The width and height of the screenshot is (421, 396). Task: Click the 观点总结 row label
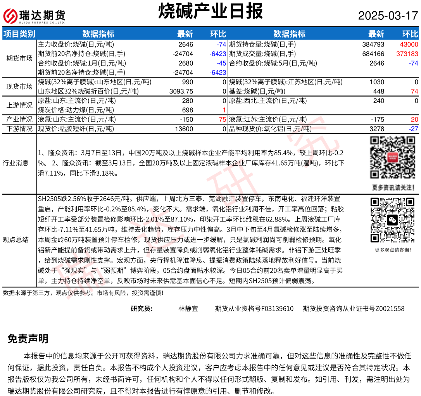coord(16,240)
